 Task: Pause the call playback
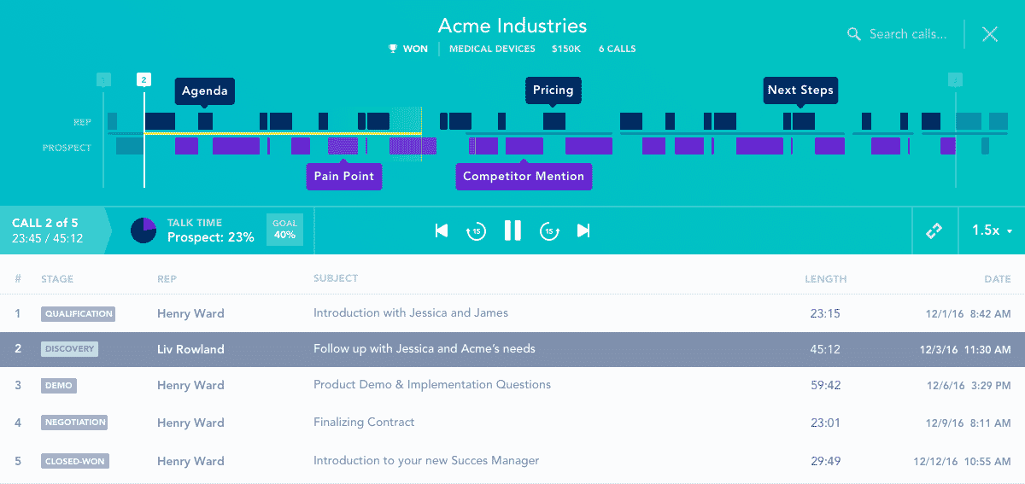(512, 230)
